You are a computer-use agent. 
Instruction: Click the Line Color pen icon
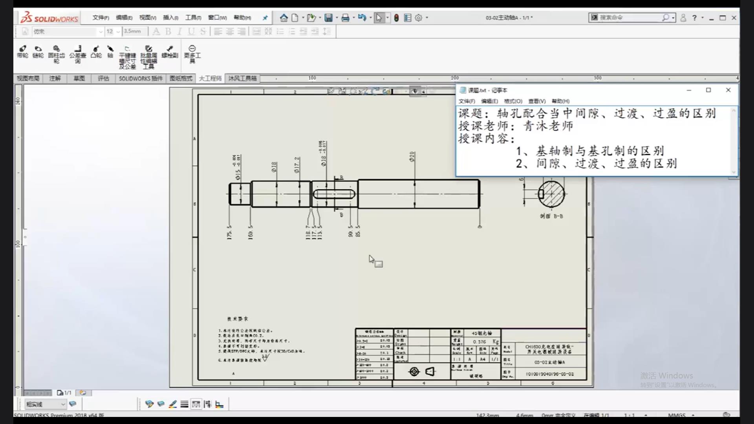click(x=172, y=404)
